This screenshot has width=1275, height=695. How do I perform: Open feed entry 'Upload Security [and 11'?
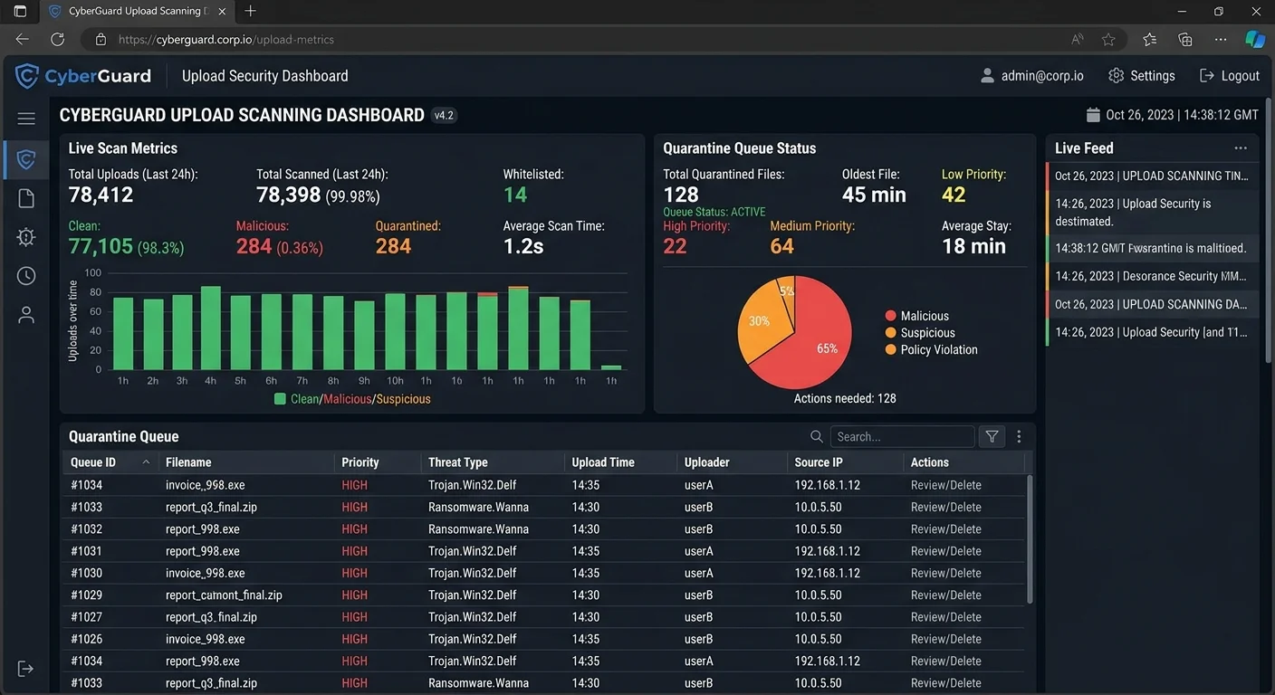coord(1152,332)
